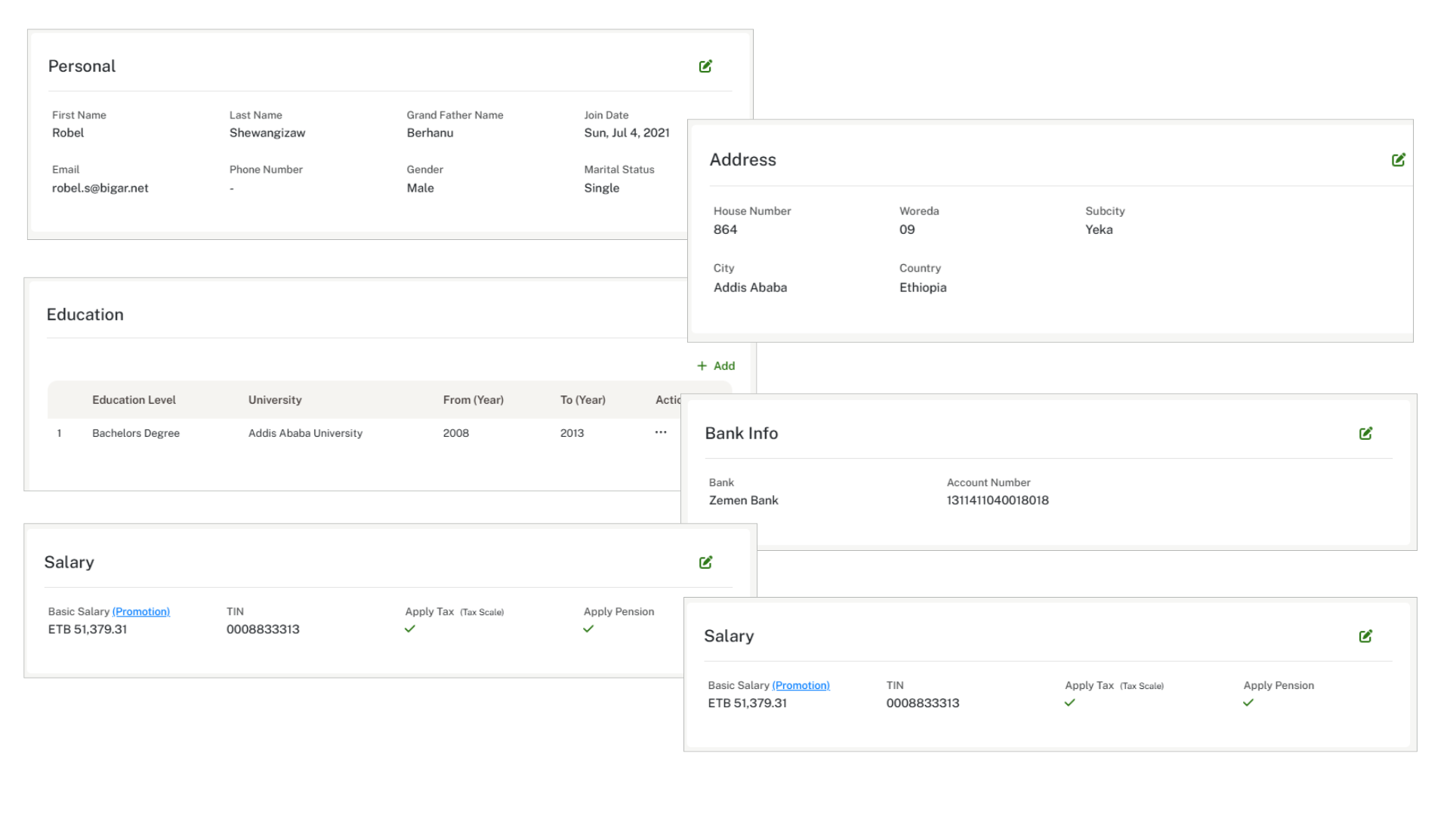Click marital status value Single
Viewport: 1450px width, 815px height.
tap(602, 188)
